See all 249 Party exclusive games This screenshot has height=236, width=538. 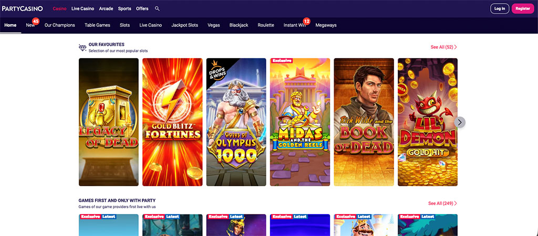coord(442,203)
